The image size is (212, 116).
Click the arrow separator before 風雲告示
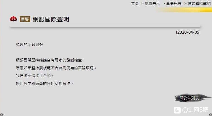(142, 4)
